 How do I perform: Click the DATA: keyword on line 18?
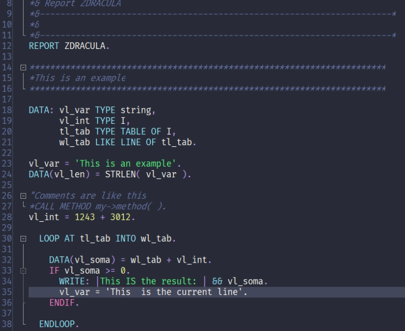(41, 110)
